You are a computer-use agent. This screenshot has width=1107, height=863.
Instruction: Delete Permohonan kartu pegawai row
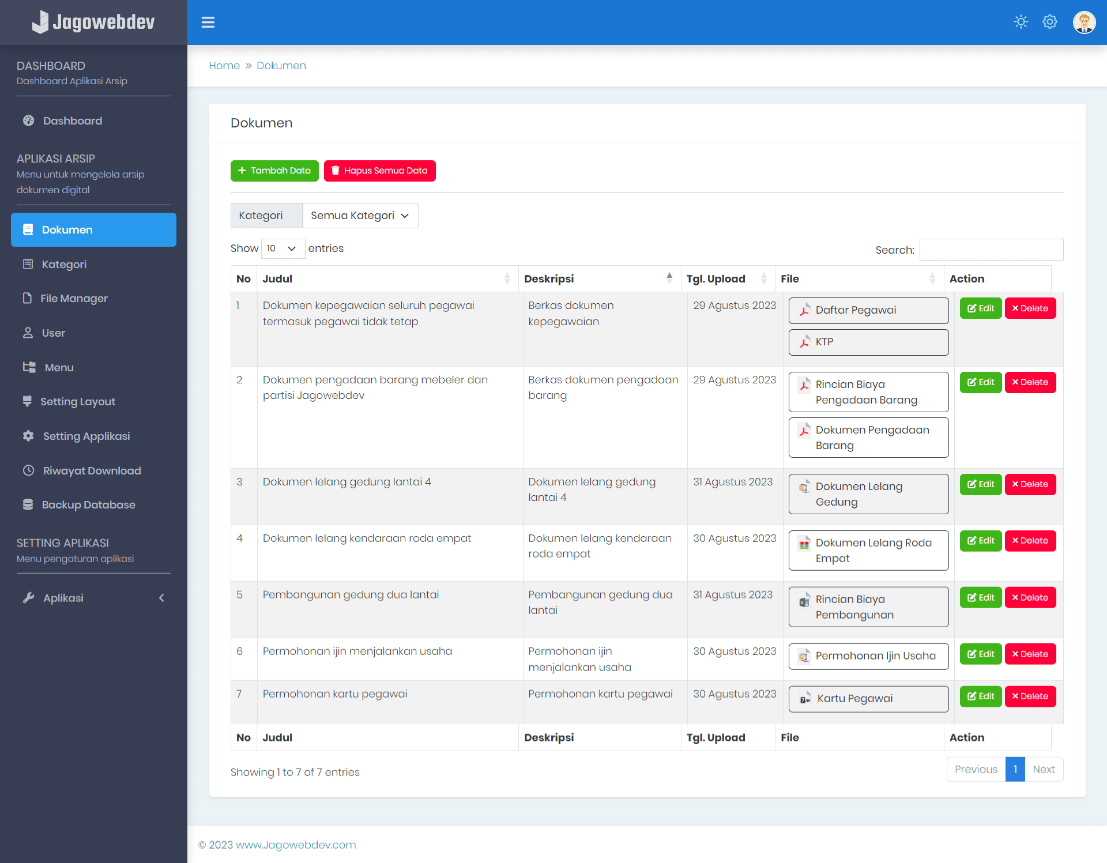point(1030,696)
